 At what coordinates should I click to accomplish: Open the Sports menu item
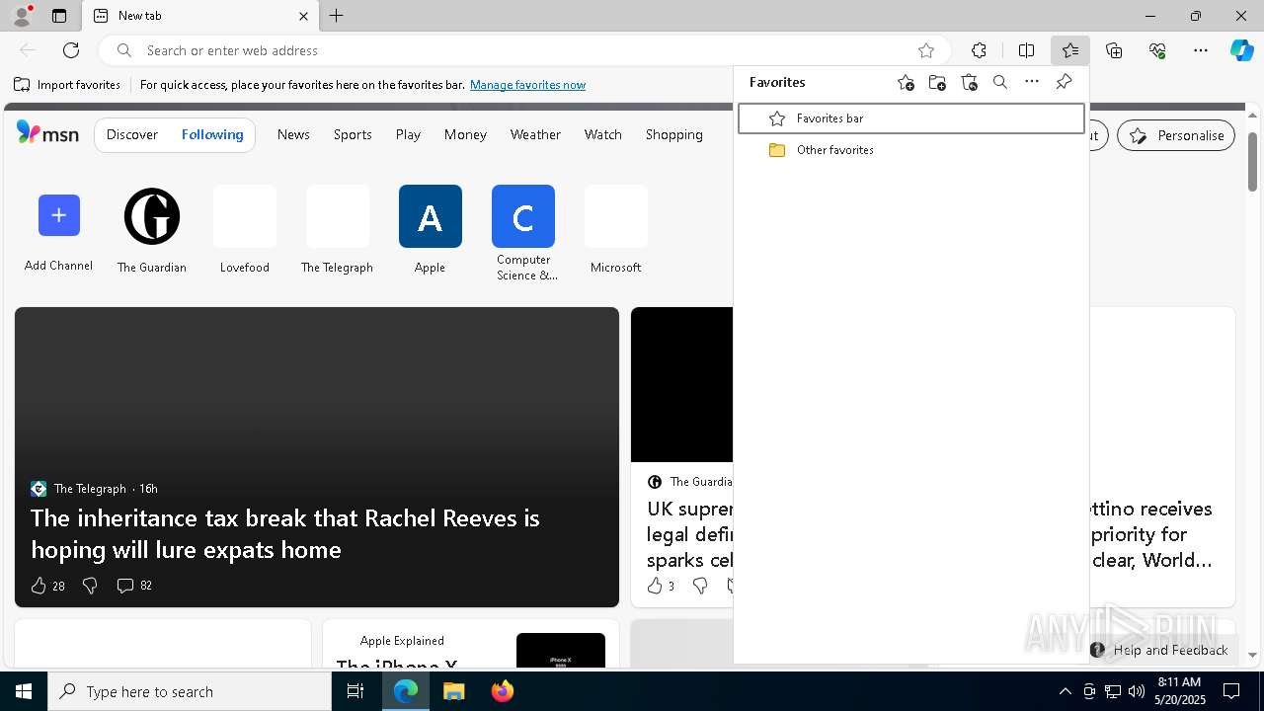(x=353, y=134)
